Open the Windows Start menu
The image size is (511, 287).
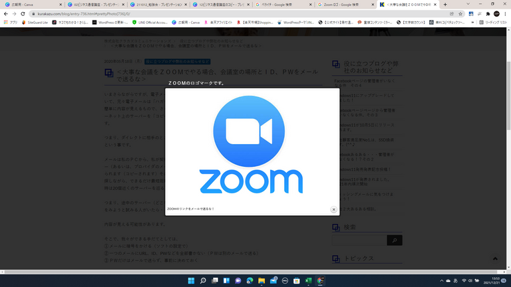click(191, 280)
